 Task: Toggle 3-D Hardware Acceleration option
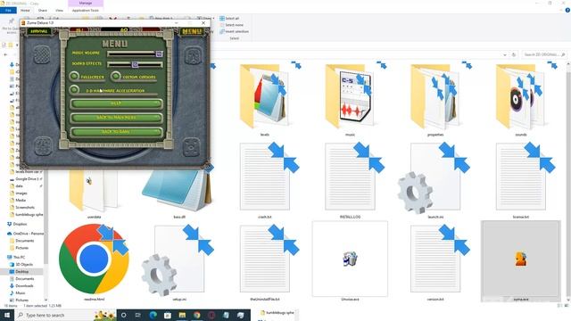[x=74, y=89]
